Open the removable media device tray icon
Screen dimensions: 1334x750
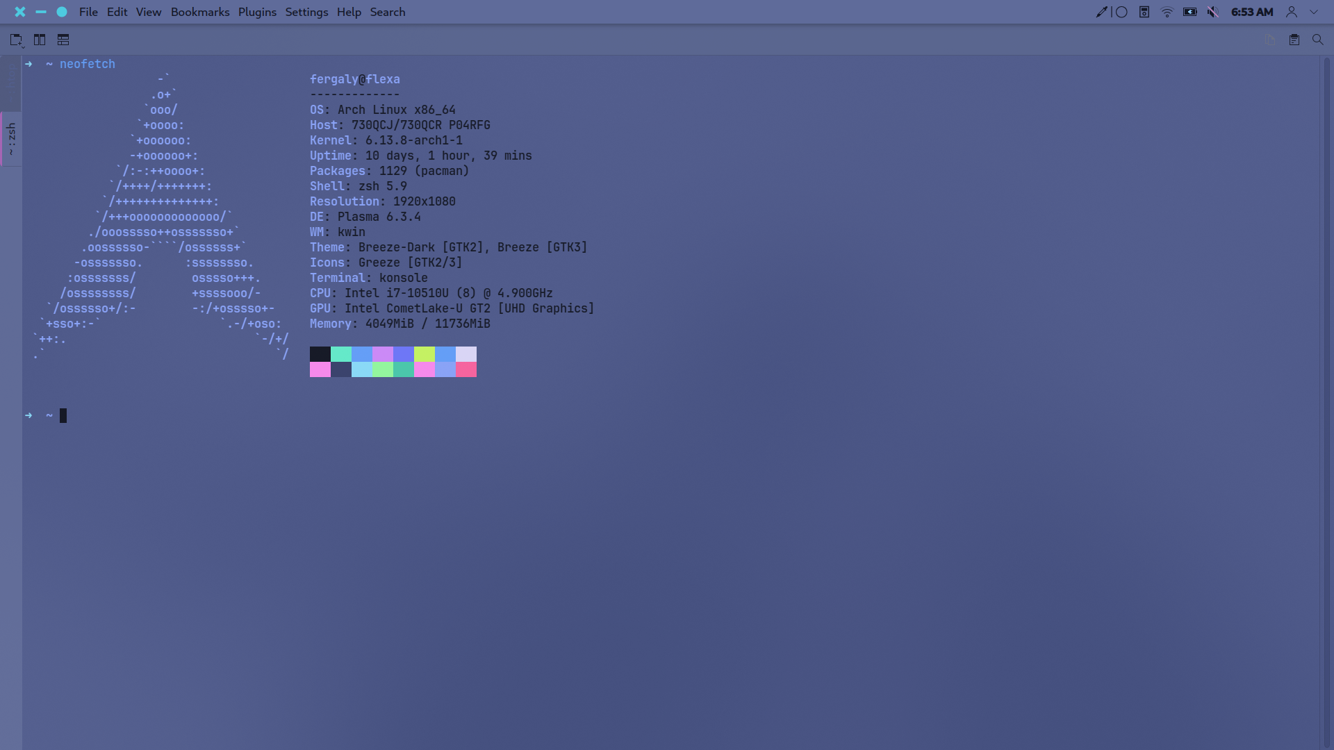(x=1144, y=12)
